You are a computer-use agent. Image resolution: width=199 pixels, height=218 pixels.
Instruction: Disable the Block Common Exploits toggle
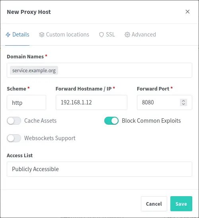pos(111,121)
